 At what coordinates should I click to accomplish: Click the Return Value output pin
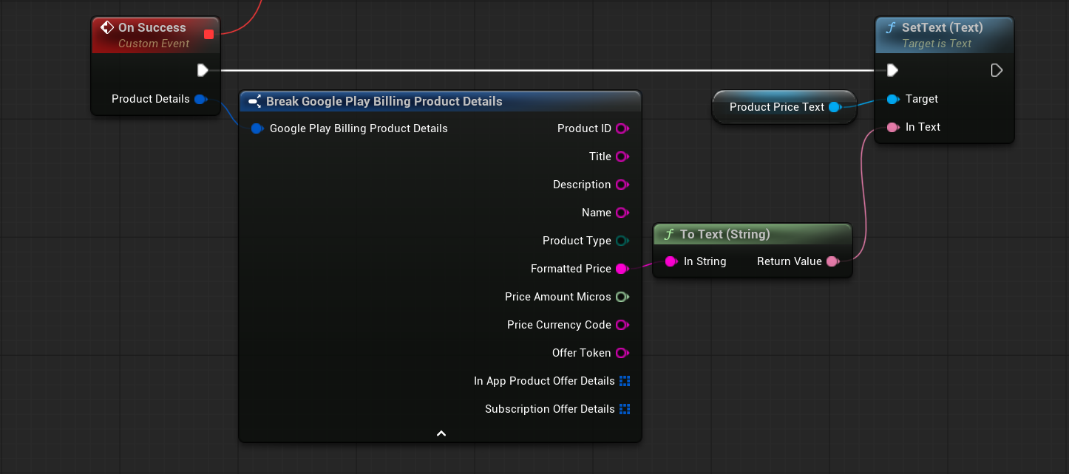tap(832, 261)
